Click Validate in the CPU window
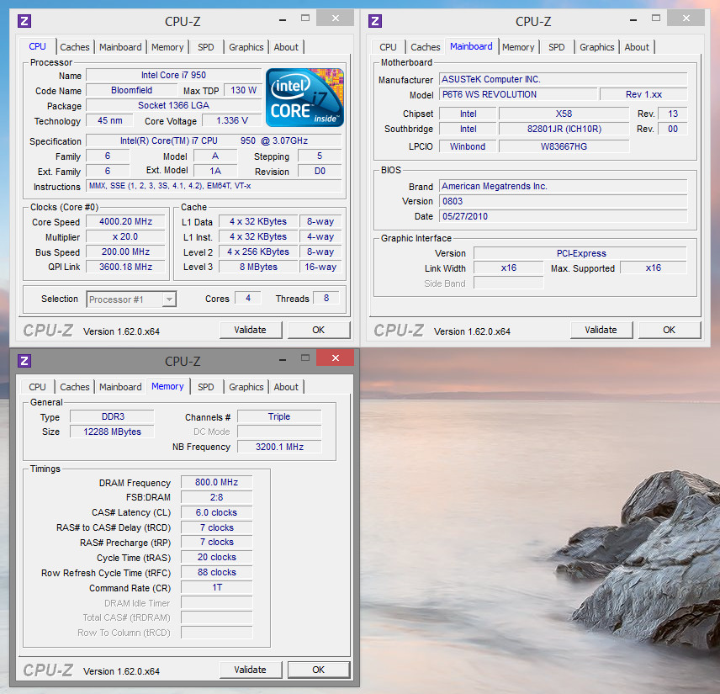The height and width of the screenshot is (694, 720). (x=251, y=330)
